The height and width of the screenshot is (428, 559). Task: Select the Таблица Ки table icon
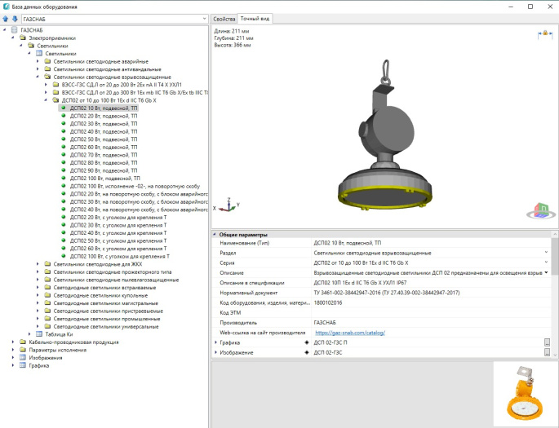(x=38, y=333)
